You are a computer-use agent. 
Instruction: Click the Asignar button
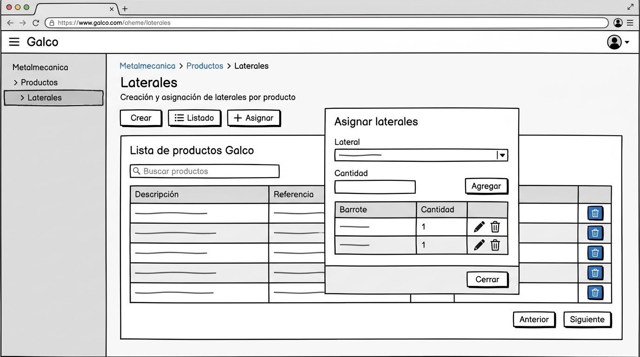(254, 118)
